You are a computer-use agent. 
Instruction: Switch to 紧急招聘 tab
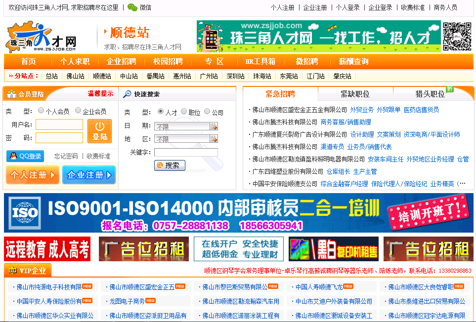[280, 94]
